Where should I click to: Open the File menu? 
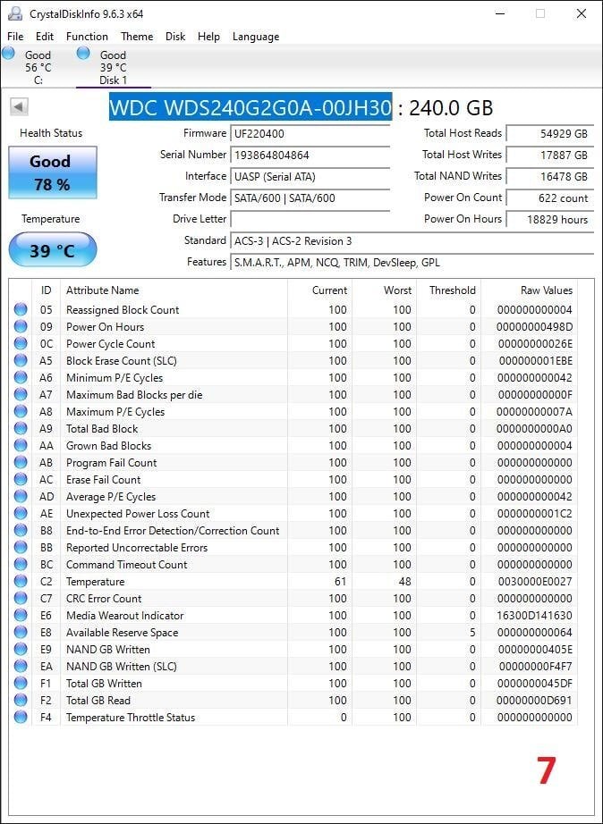click(15, 37)
